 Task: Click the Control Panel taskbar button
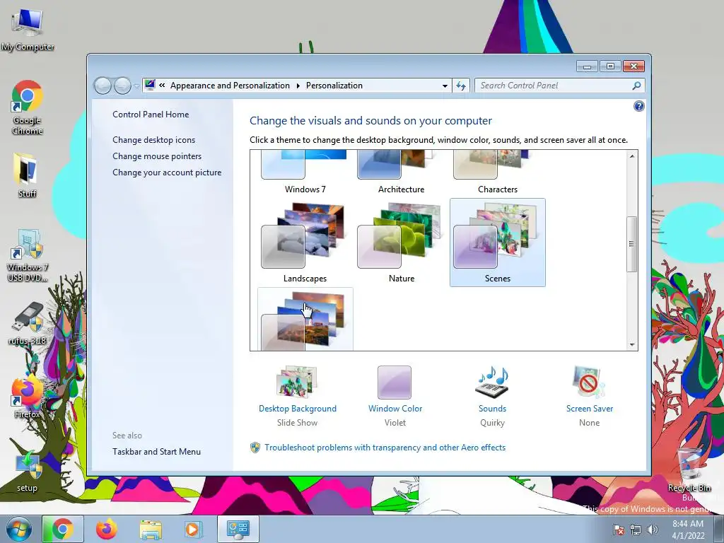(238, 529)
